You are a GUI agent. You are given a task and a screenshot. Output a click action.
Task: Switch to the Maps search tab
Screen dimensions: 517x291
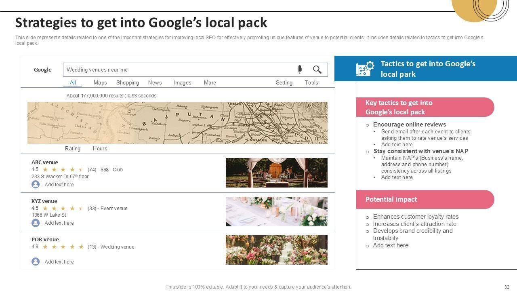[100, 82]
